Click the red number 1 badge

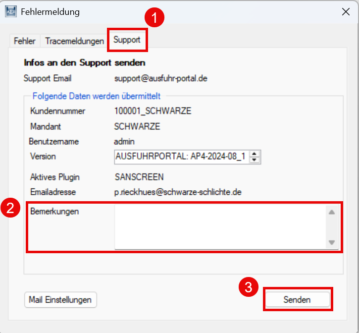coord(154,18)
